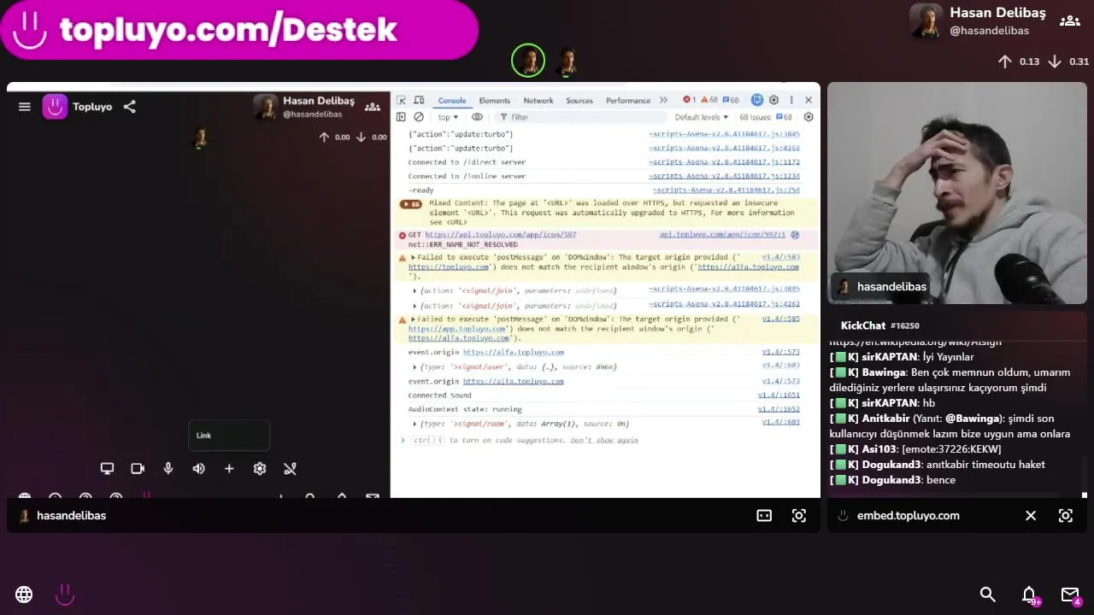
Task: Share the Topluyo room
Action: (x=129, y=107)
